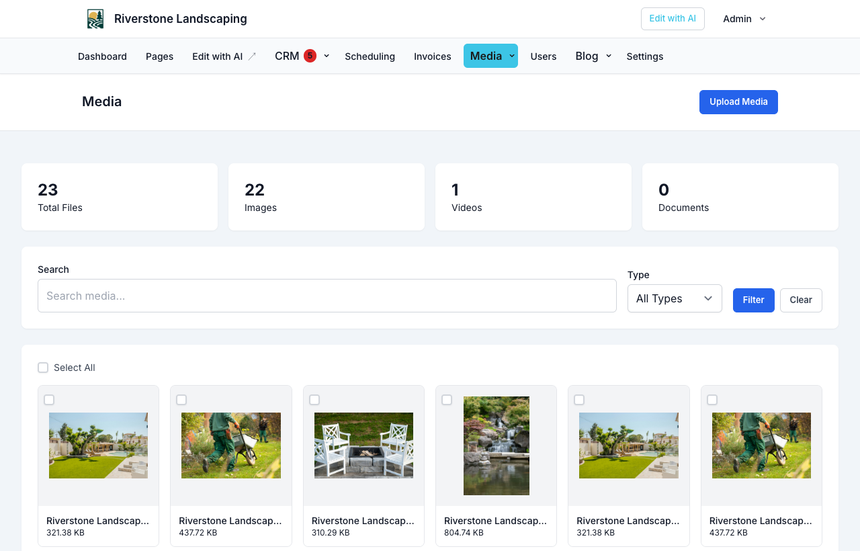860x551 pixels.
Task: Tick the checkbox on the waterfall image card
Action: tap(447, 400)
